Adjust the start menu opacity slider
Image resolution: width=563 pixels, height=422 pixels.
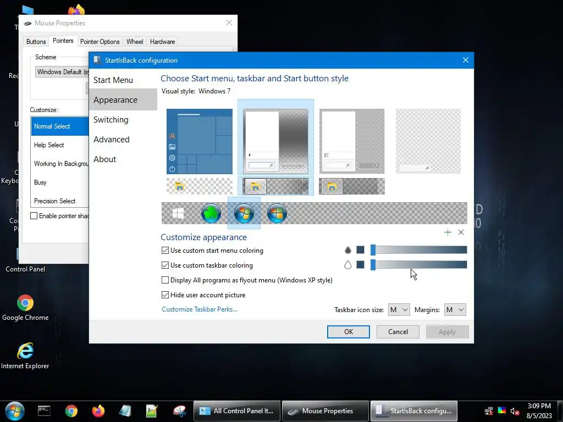pos(418,250)
